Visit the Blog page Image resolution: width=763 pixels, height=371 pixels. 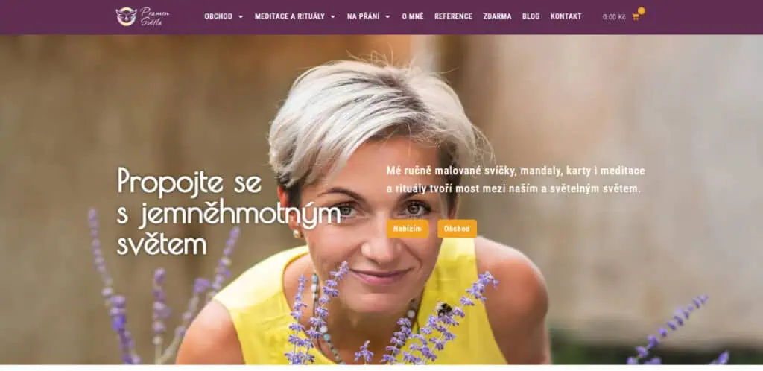pos(531,16)
